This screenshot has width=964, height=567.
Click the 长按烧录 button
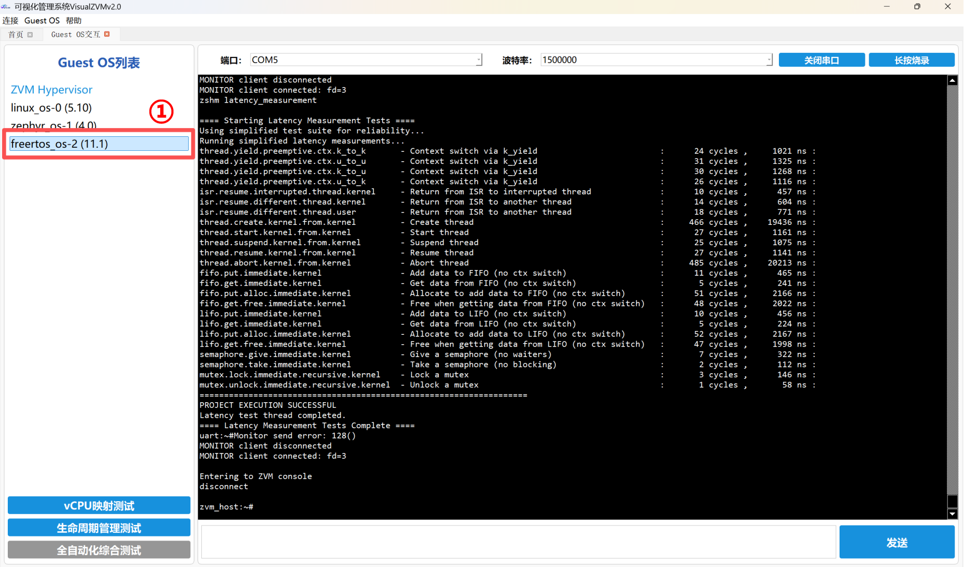click(x=911, y=60)
